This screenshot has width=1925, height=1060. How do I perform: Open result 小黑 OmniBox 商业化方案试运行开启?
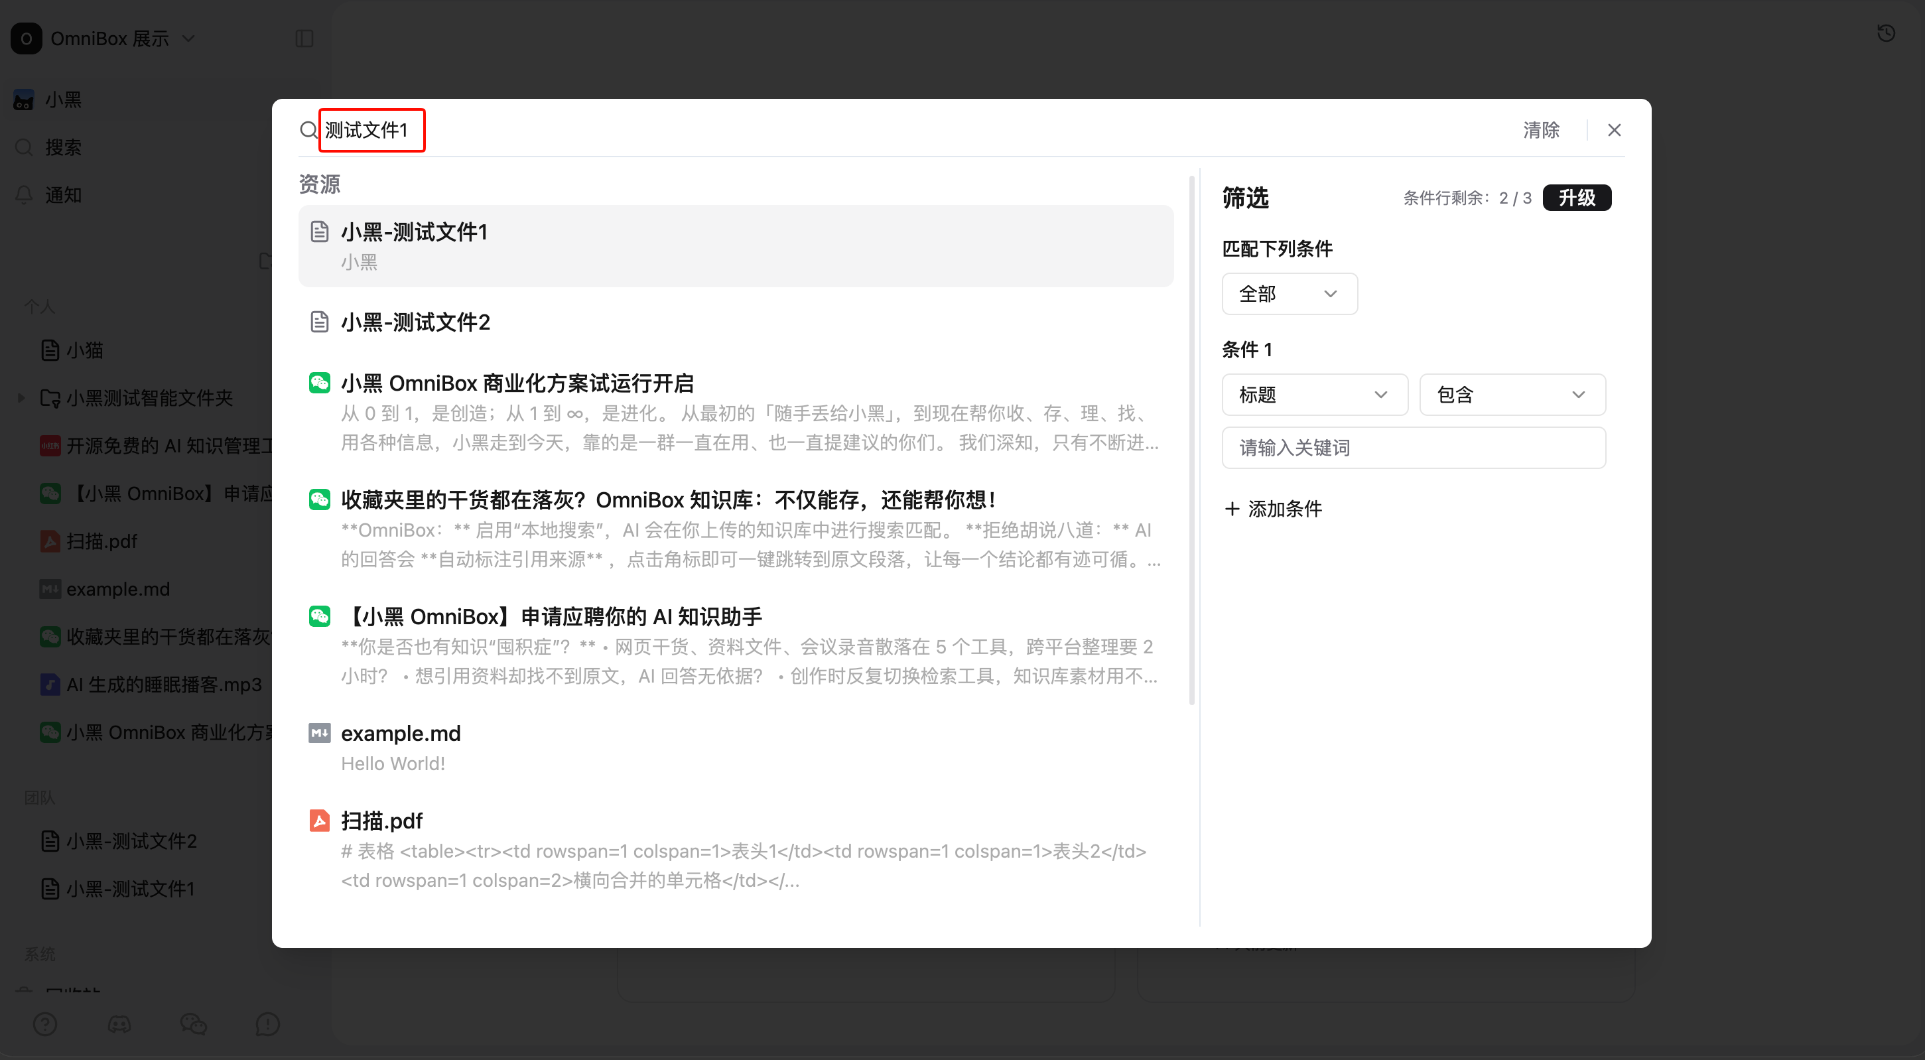coord(736,413)
